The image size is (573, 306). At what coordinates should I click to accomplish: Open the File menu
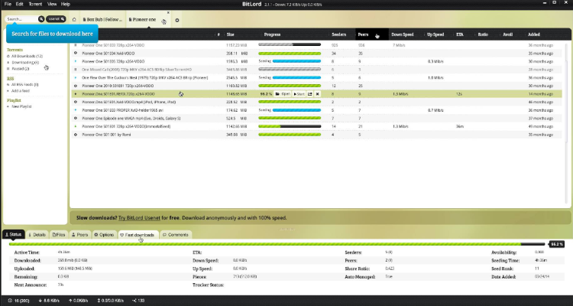[8, 4]
